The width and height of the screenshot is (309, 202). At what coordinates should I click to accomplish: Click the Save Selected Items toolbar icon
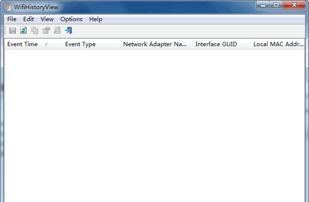click(13, 30)
